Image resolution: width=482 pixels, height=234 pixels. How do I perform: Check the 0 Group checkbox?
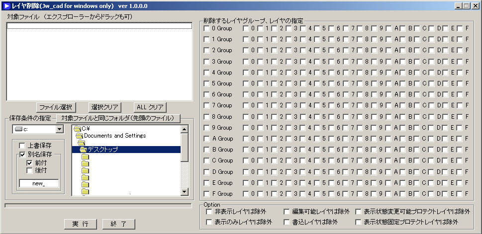coord(207,28)
